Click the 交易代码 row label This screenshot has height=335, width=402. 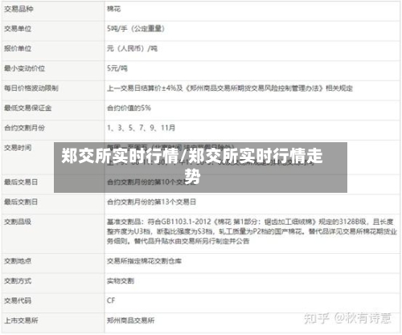pyautogui.click(x=18, y=300)
